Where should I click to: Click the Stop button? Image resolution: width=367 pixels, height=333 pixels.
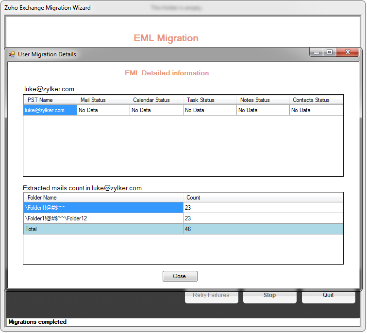269,295
